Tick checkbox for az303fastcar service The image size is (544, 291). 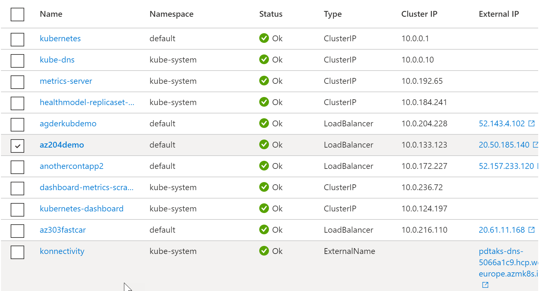coord(17,231)
